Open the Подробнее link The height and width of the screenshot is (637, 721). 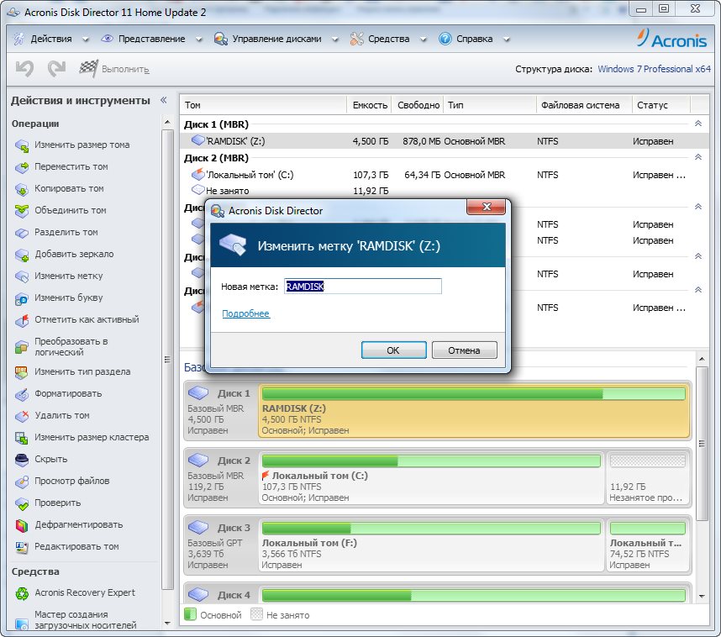[245, 313]
